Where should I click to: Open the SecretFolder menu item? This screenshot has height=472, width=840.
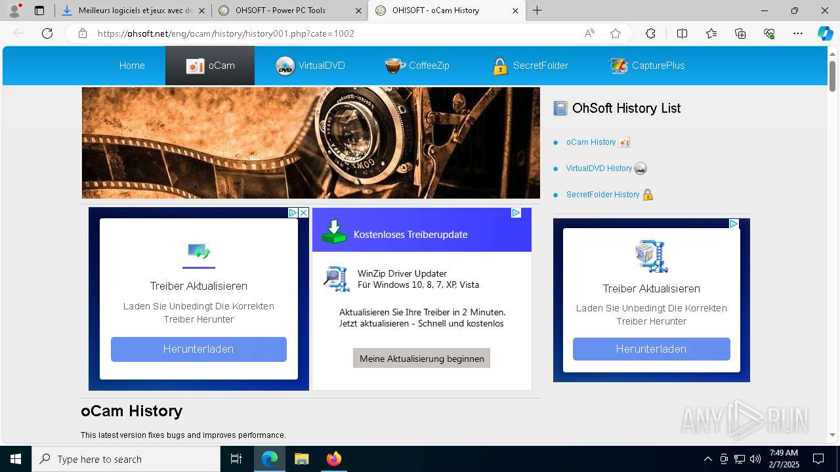click(530, 66)
